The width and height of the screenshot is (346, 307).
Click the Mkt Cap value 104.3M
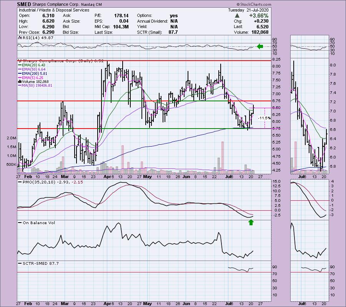coord(121,26)
